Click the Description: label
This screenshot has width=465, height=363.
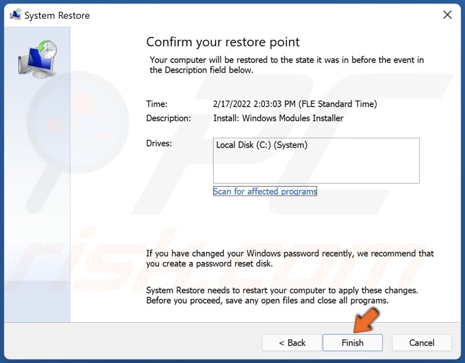pos(168,118)
